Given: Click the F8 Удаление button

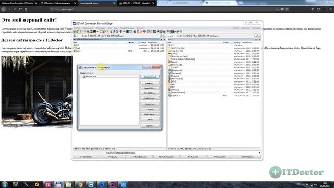Looking at the screenshot, I should click(x=220, y=157).
